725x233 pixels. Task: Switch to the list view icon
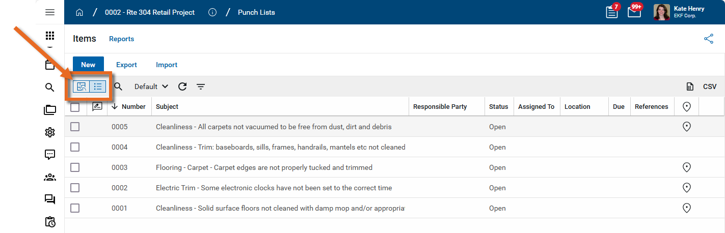point(98,86)
